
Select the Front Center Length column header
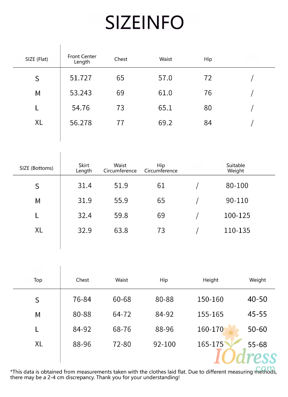(x=82, y=59)
